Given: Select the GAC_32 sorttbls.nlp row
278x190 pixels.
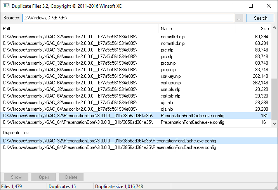Looking at the screenshot, I should pos(78,89).
